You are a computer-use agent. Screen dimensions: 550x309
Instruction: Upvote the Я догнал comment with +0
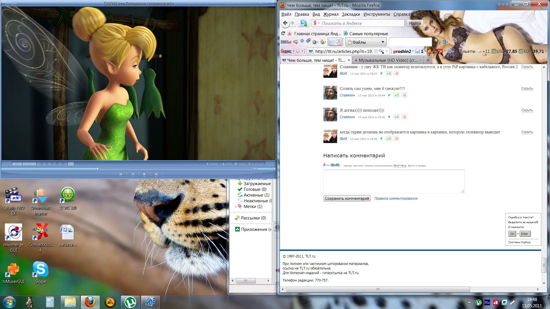pos(396,117)
